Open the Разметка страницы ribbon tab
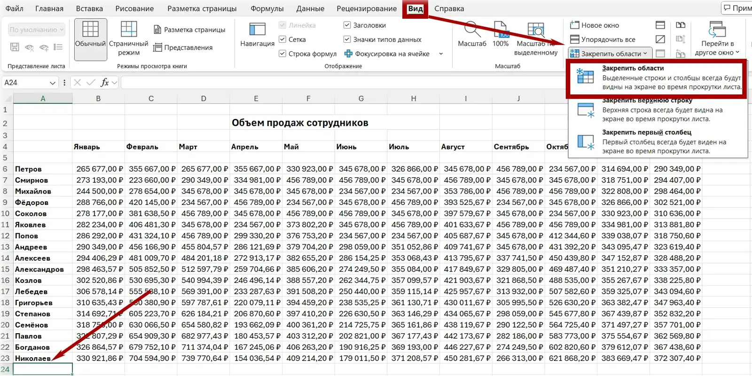 [202, 8]
